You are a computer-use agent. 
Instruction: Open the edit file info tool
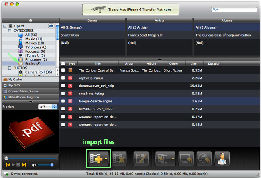point(141,159)
